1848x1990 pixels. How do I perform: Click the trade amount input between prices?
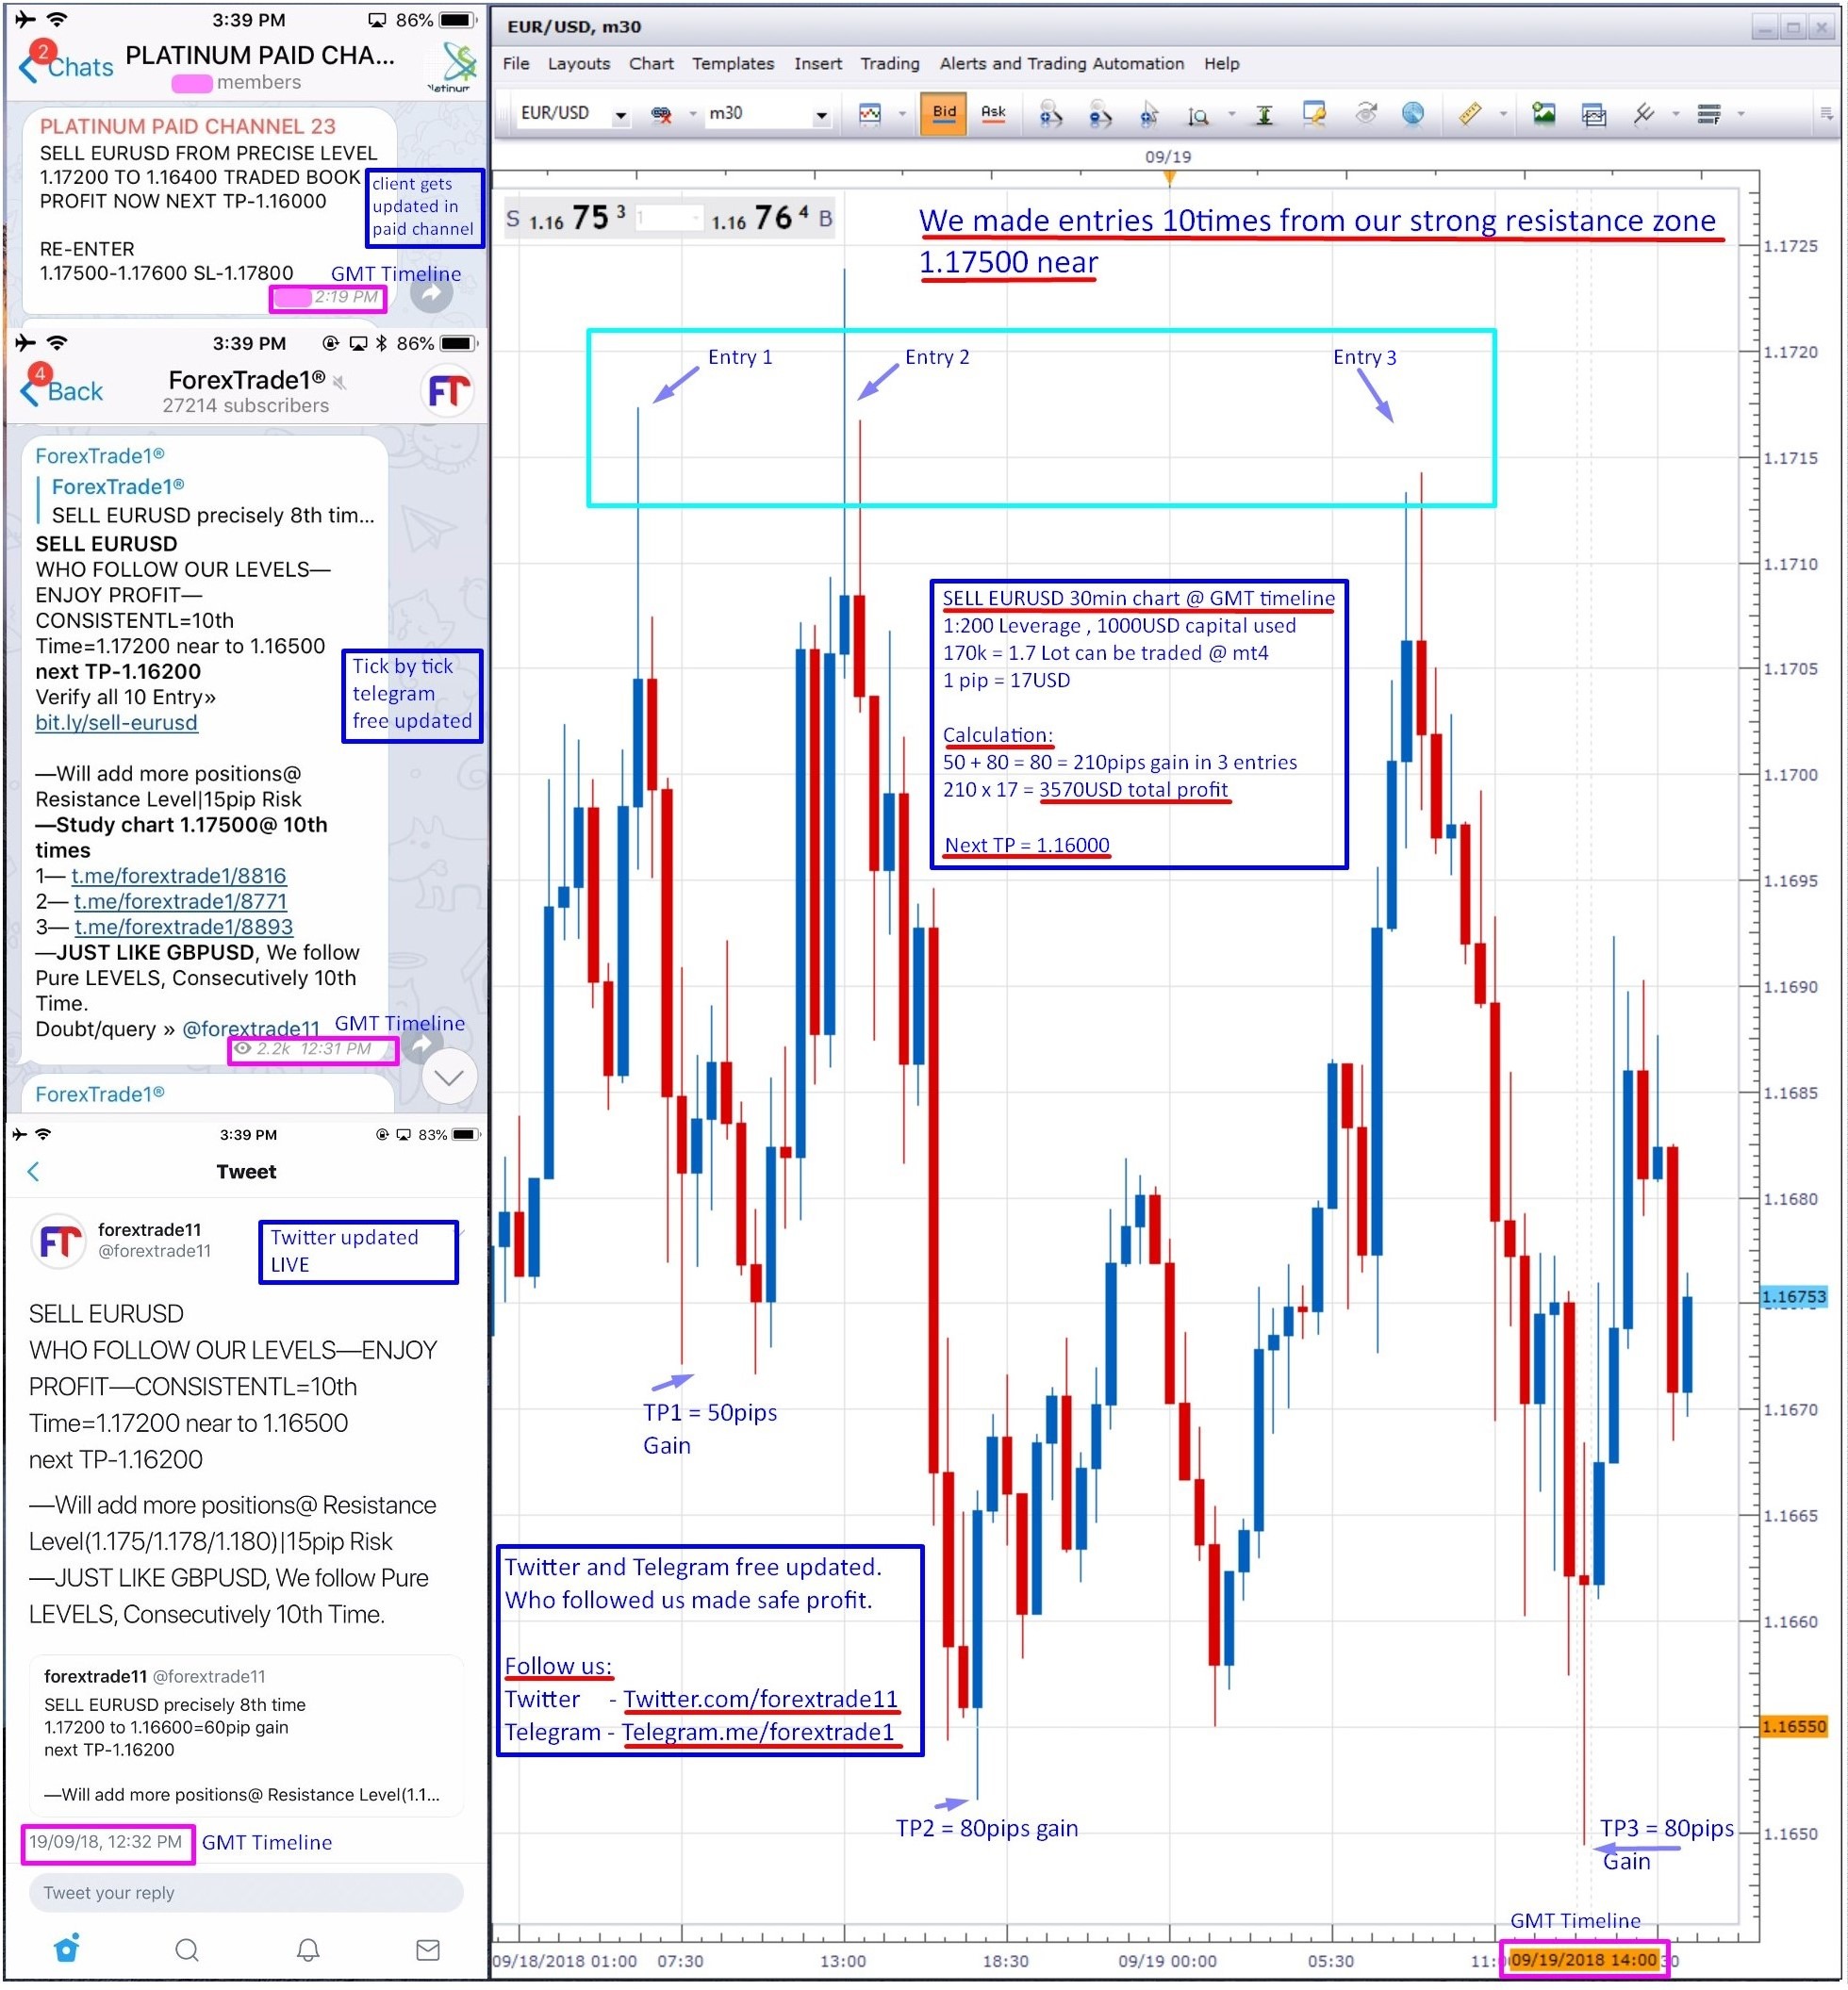click(669, 218)
